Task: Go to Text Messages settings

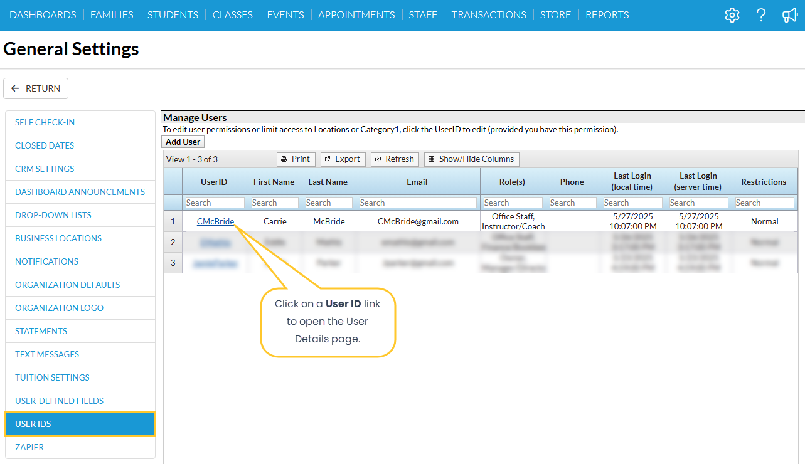Action: point(80,354)
